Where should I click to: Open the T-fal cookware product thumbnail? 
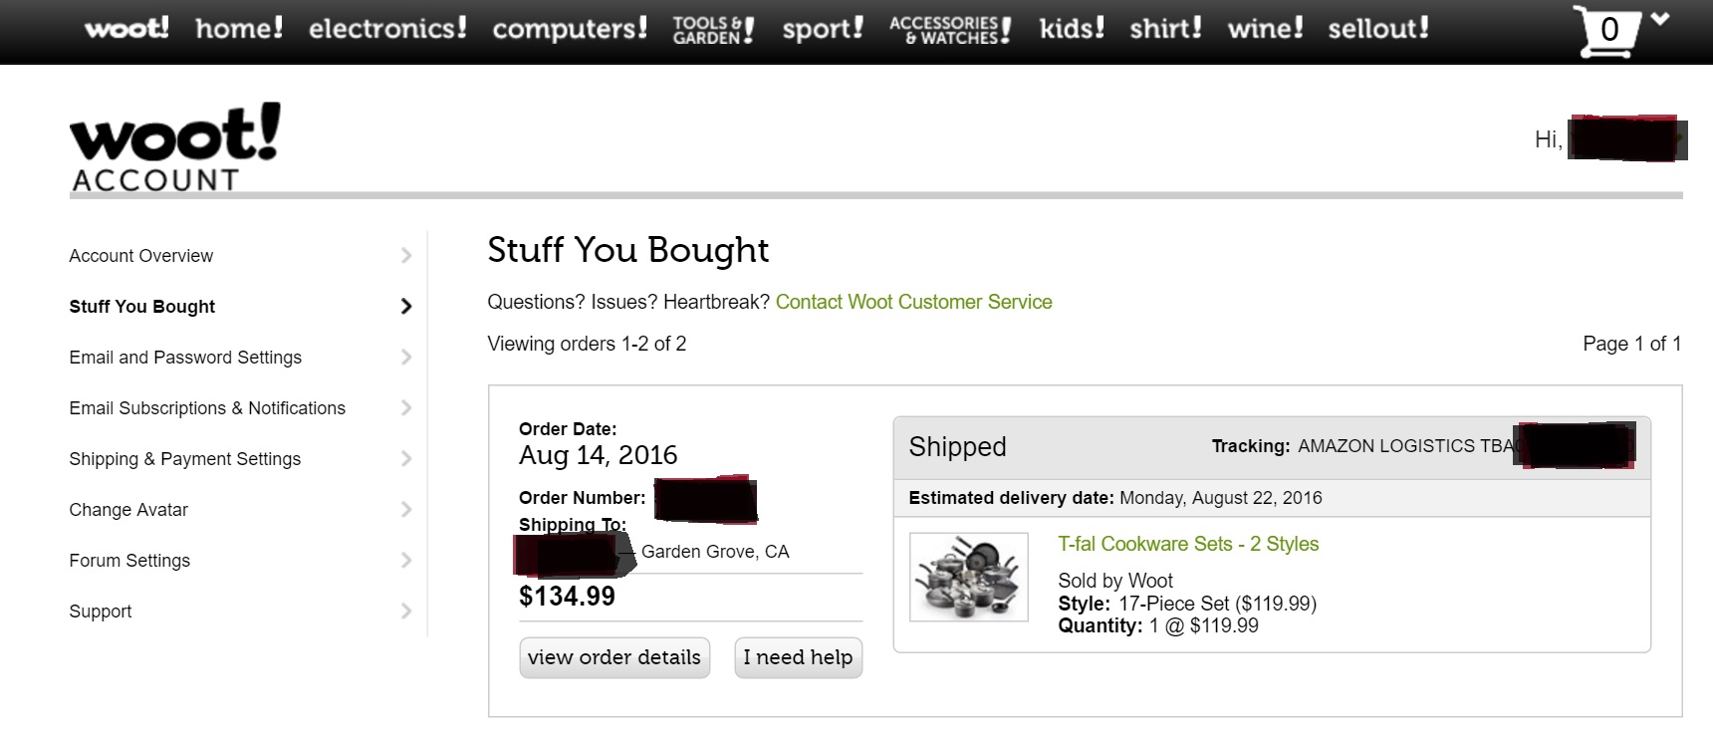tap(968, 577)
